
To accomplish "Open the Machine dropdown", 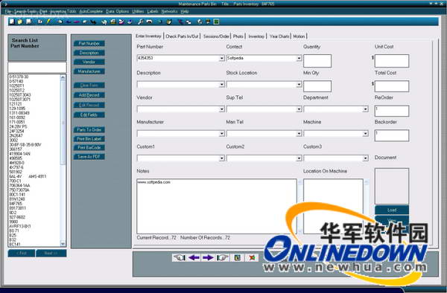I will [365, 134].
